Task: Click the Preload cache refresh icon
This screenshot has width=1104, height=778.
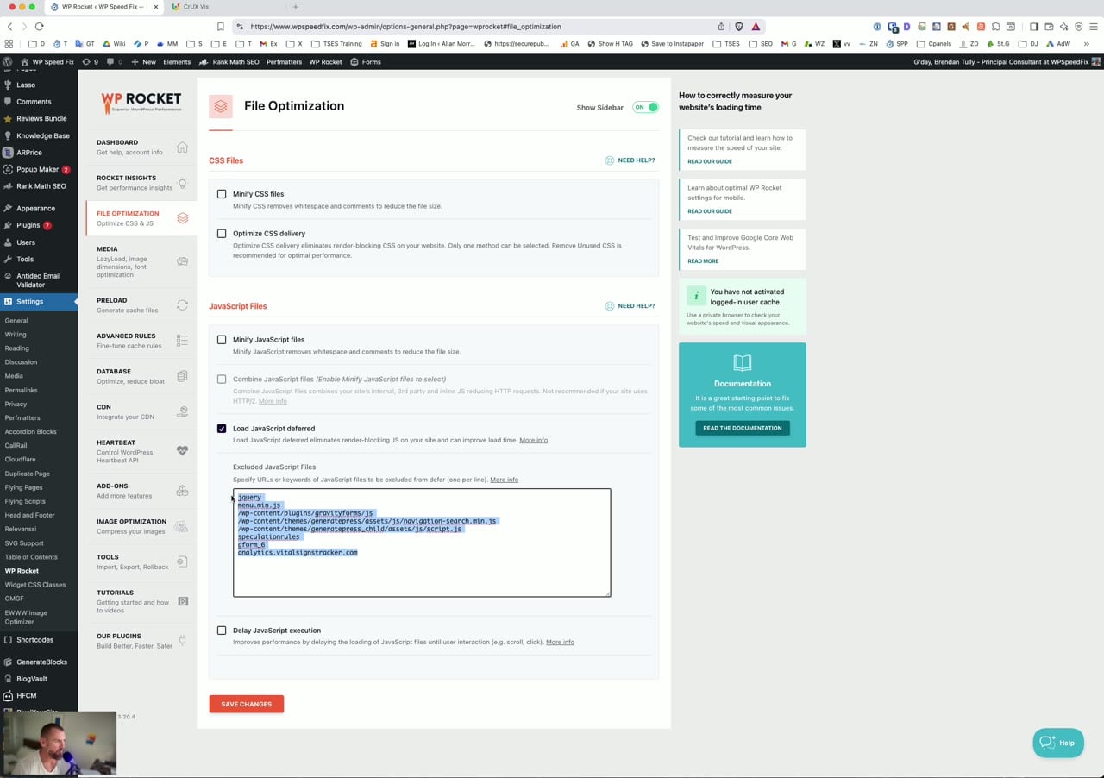Action: [182, 304]
